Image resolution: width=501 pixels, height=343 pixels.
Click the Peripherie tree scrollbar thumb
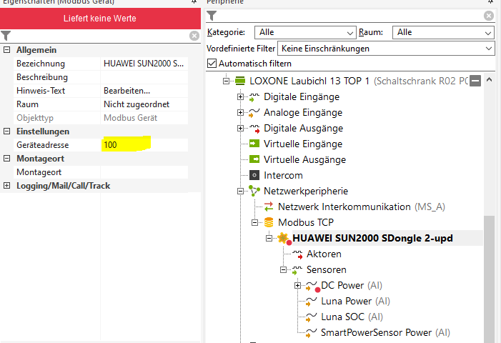(x=489, y=279)
